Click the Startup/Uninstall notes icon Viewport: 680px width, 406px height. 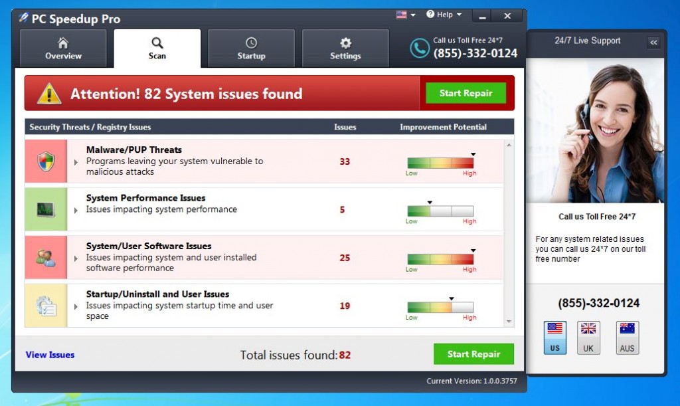point(46,306)
